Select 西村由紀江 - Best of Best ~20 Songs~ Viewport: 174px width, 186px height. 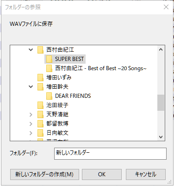[x=100, y=68]
